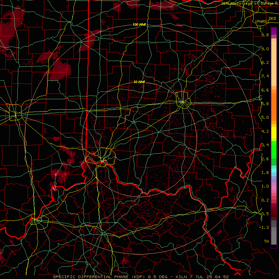The width and height of the screenshot is (279, 279).
Task: Click the 9.8 value on the color scale
Action: coord(265,35)
